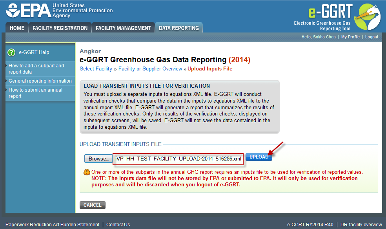The width and height of the screenshot is (386, 229).
Task: Click the 'e-GGRT Greenhouse Gas Data Reporting (2014)' title
Action: pos(165,60)
